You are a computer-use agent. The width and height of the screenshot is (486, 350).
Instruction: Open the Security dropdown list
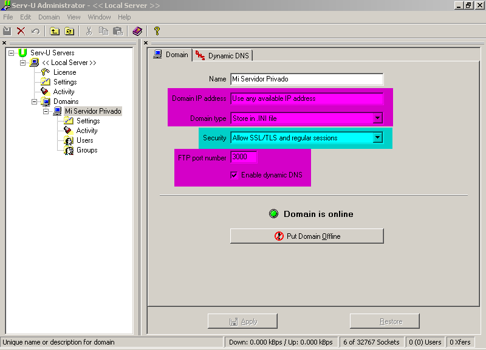pyautogui.click(x=377, y=138)
